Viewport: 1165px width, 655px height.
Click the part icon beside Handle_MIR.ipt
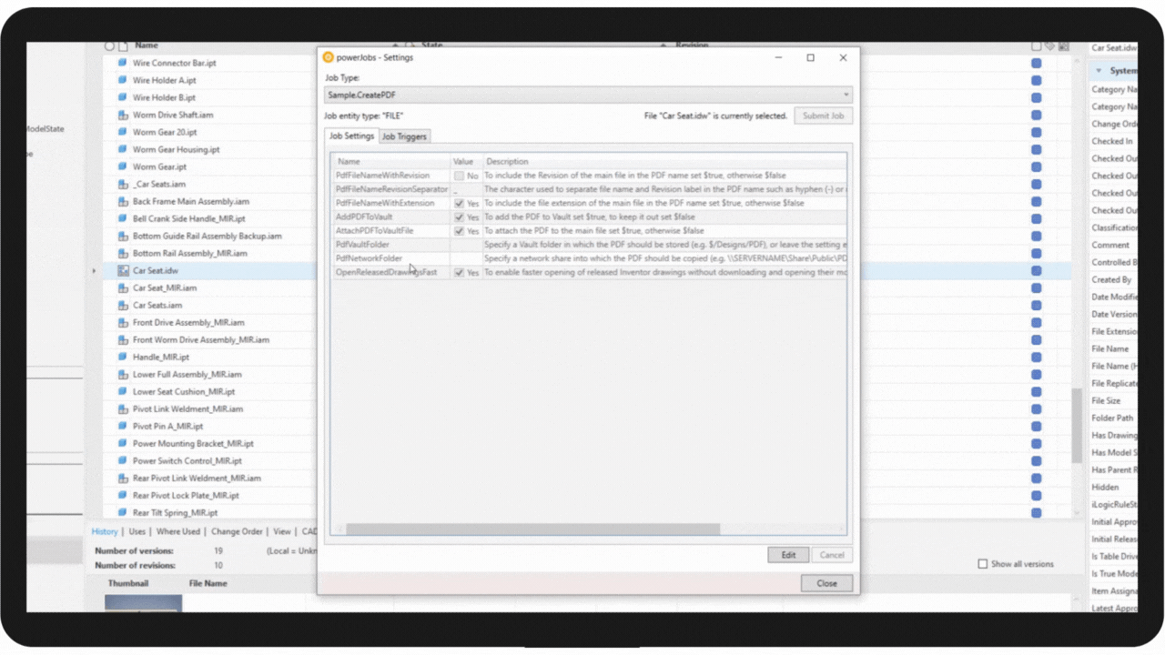(123, 358)
